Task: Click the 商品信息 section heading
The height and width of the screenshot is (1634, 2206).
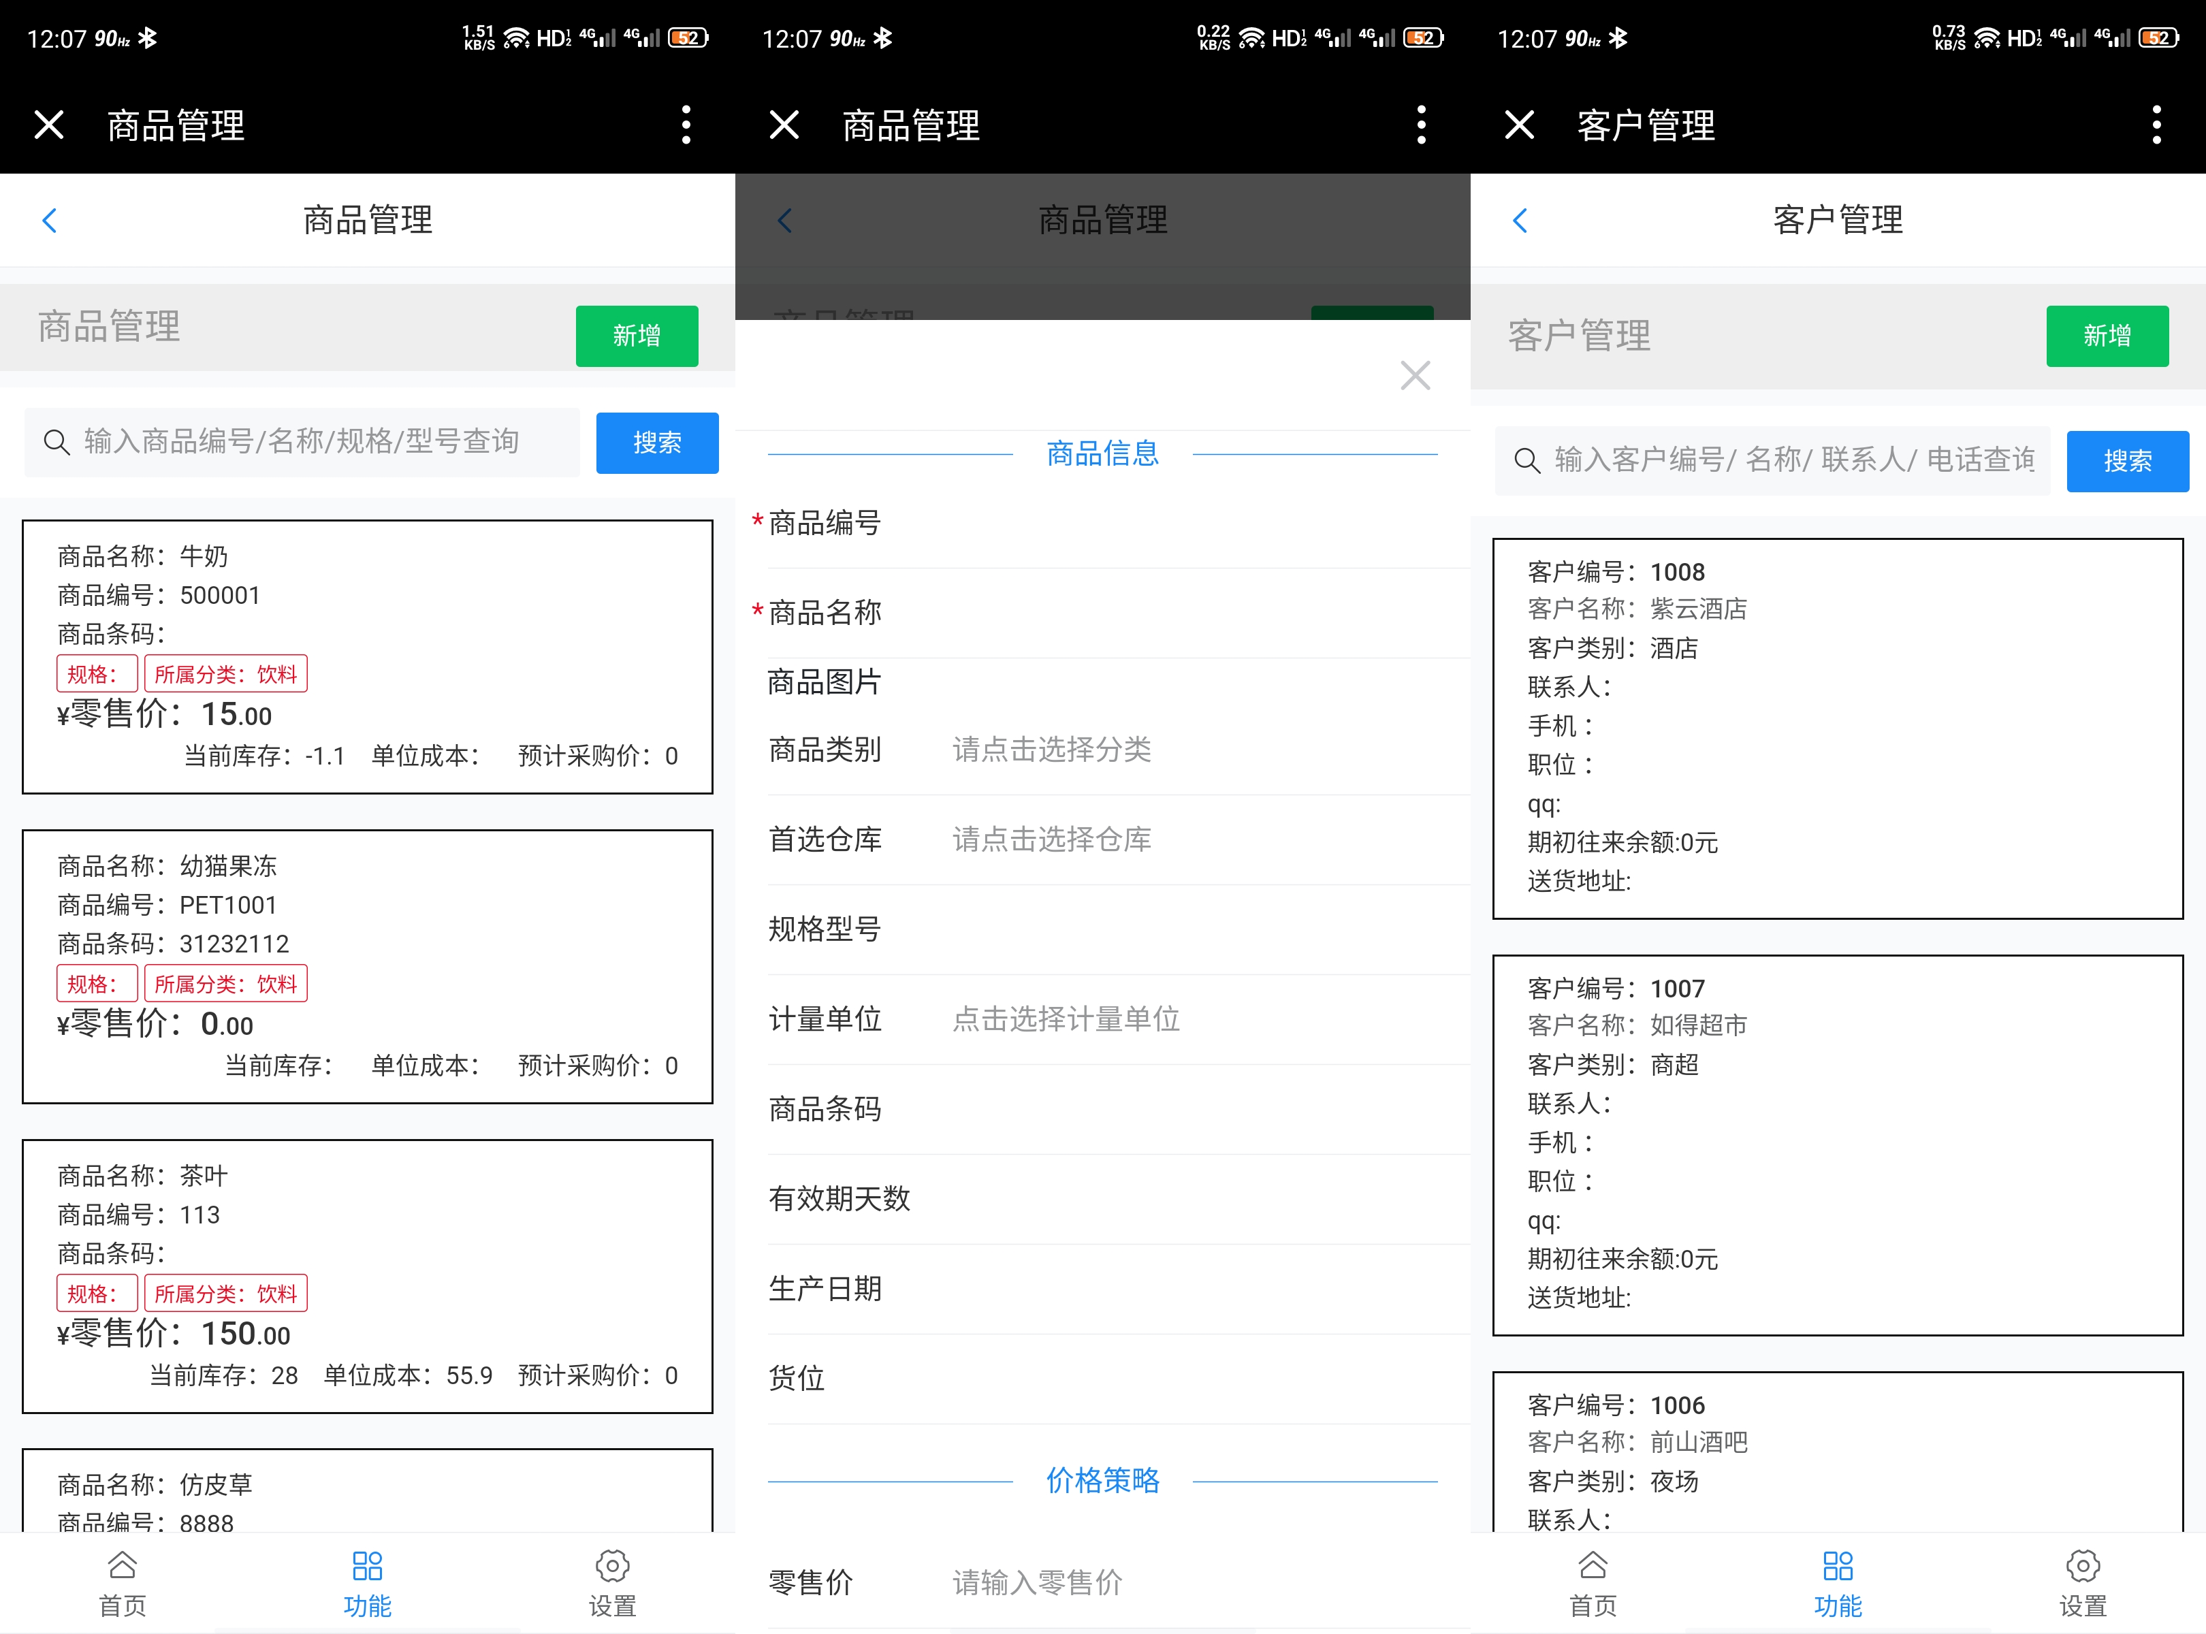Action: [x=1103, y=454]
